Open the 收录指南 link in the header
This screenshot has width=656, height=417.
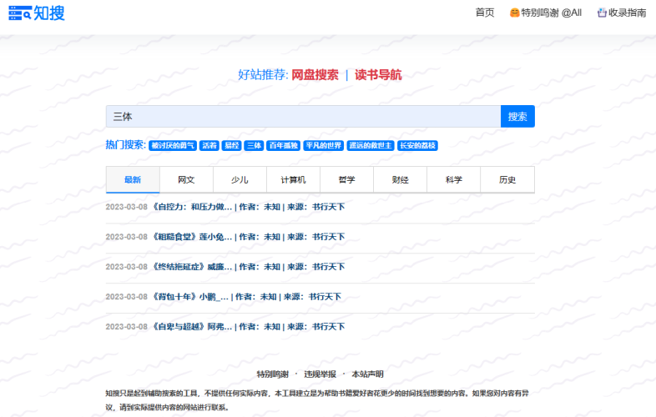click(x=627, y=13)
